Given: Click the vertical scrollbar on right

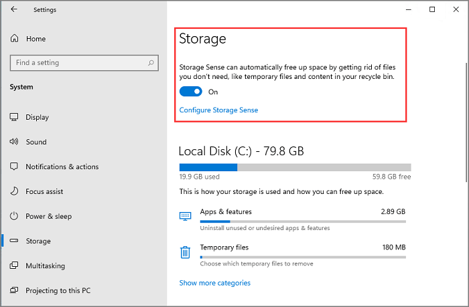Looking at the screenshot, I should coord(466,120).
